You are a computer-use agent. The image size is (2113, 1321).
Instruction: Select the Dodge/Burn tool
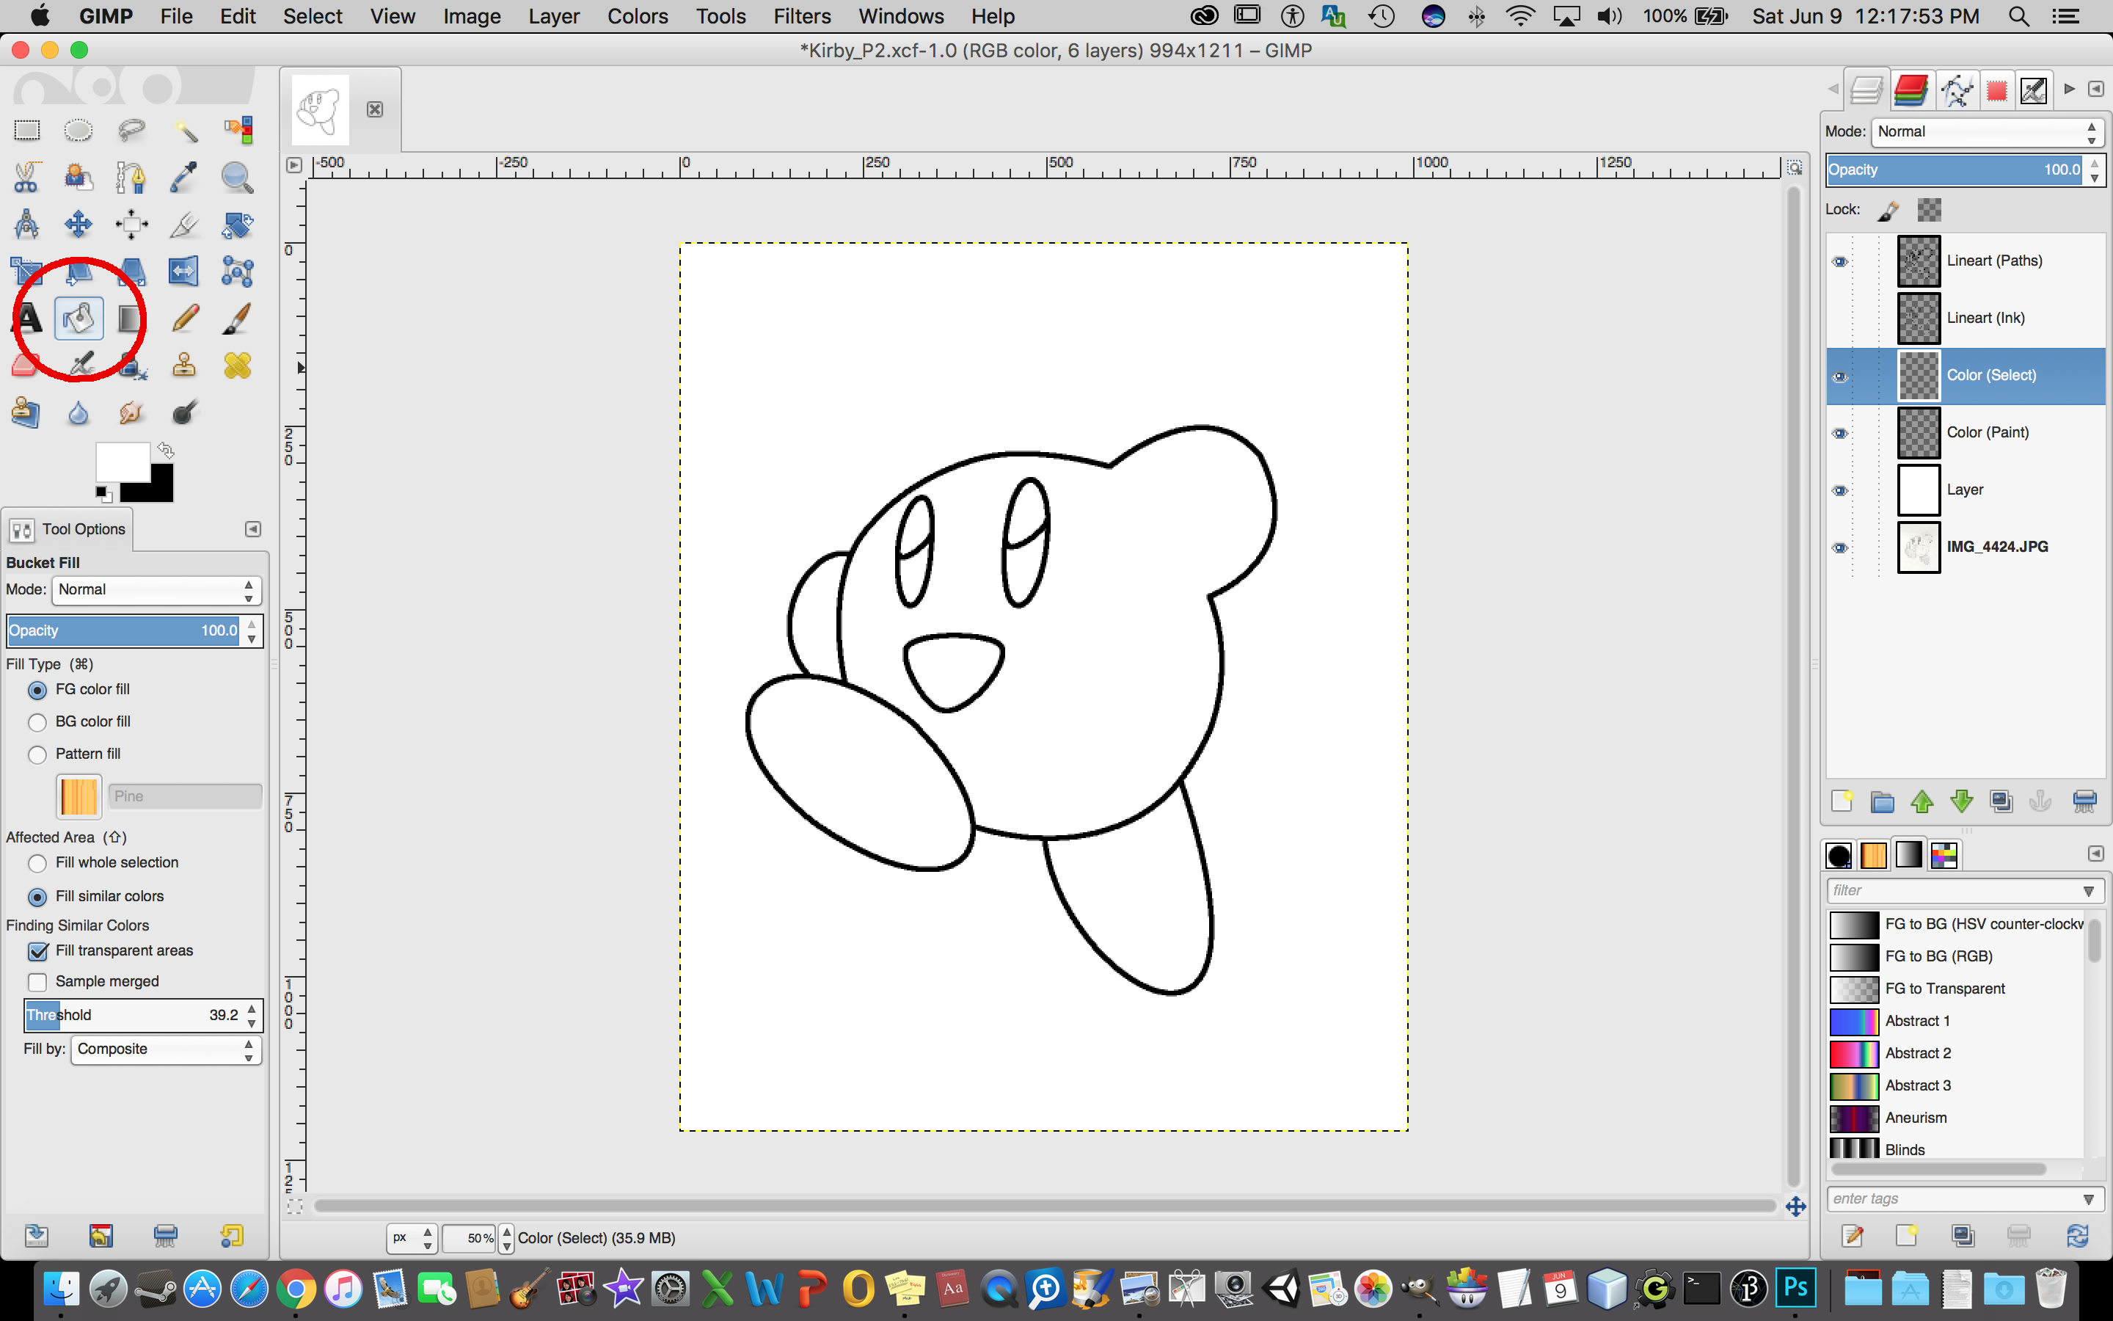(184, 412)
